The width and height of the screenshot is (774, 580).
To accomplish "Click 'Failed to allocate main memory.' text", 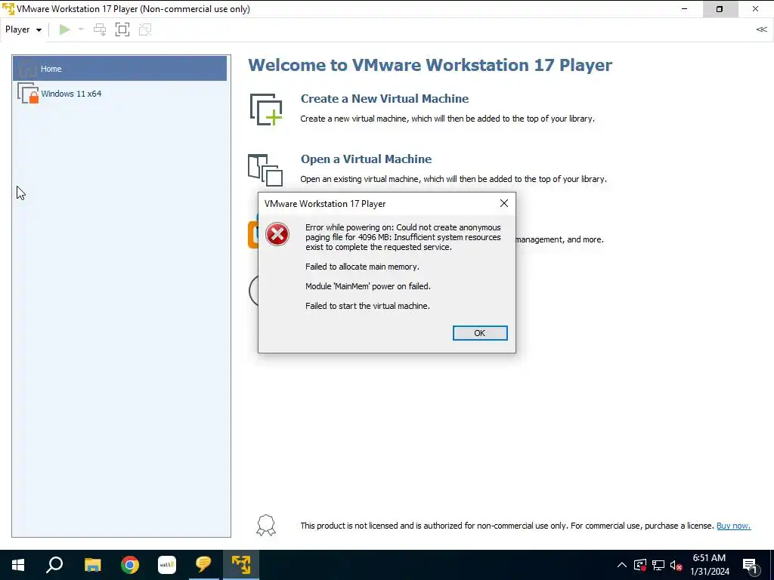I will point(362,267).
